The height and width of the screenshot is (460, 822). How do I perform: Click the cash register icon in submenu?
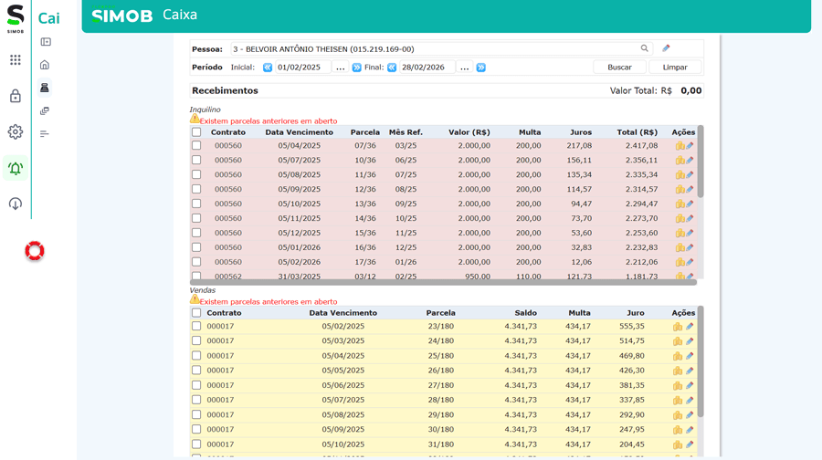point(45,88)
